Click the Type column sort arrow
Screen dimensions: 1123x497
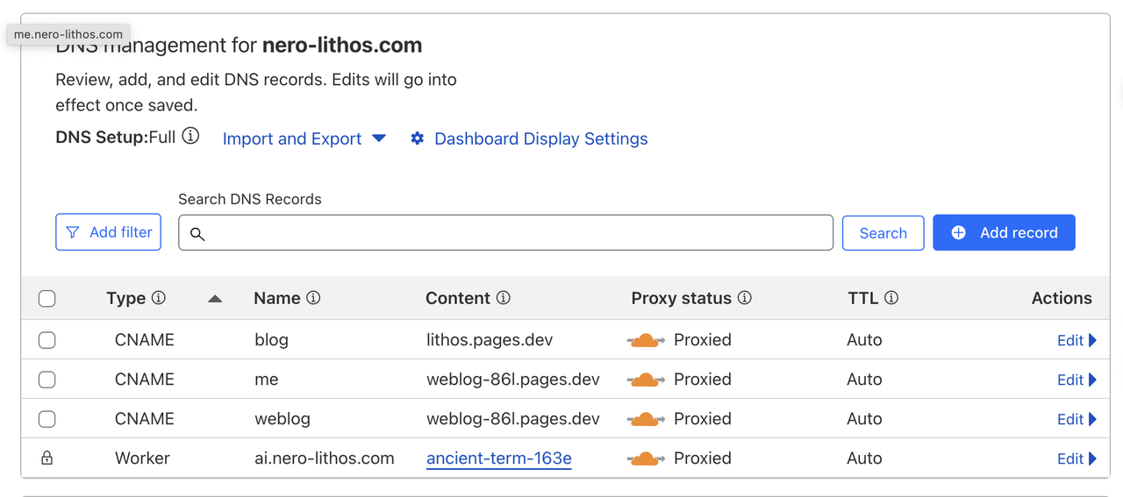click(215, 299)
